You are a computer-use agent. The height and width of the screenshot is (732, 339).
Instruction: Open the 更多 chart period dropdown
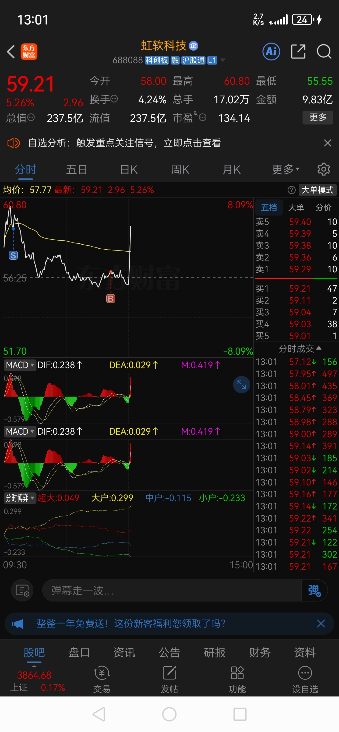tap(285, 169)
